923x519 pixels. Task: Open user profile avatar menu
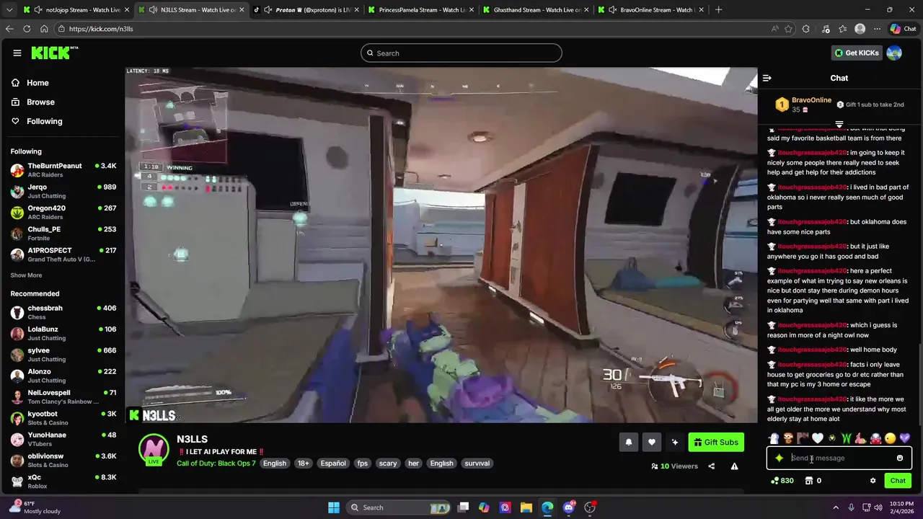(x=894, y=53)
